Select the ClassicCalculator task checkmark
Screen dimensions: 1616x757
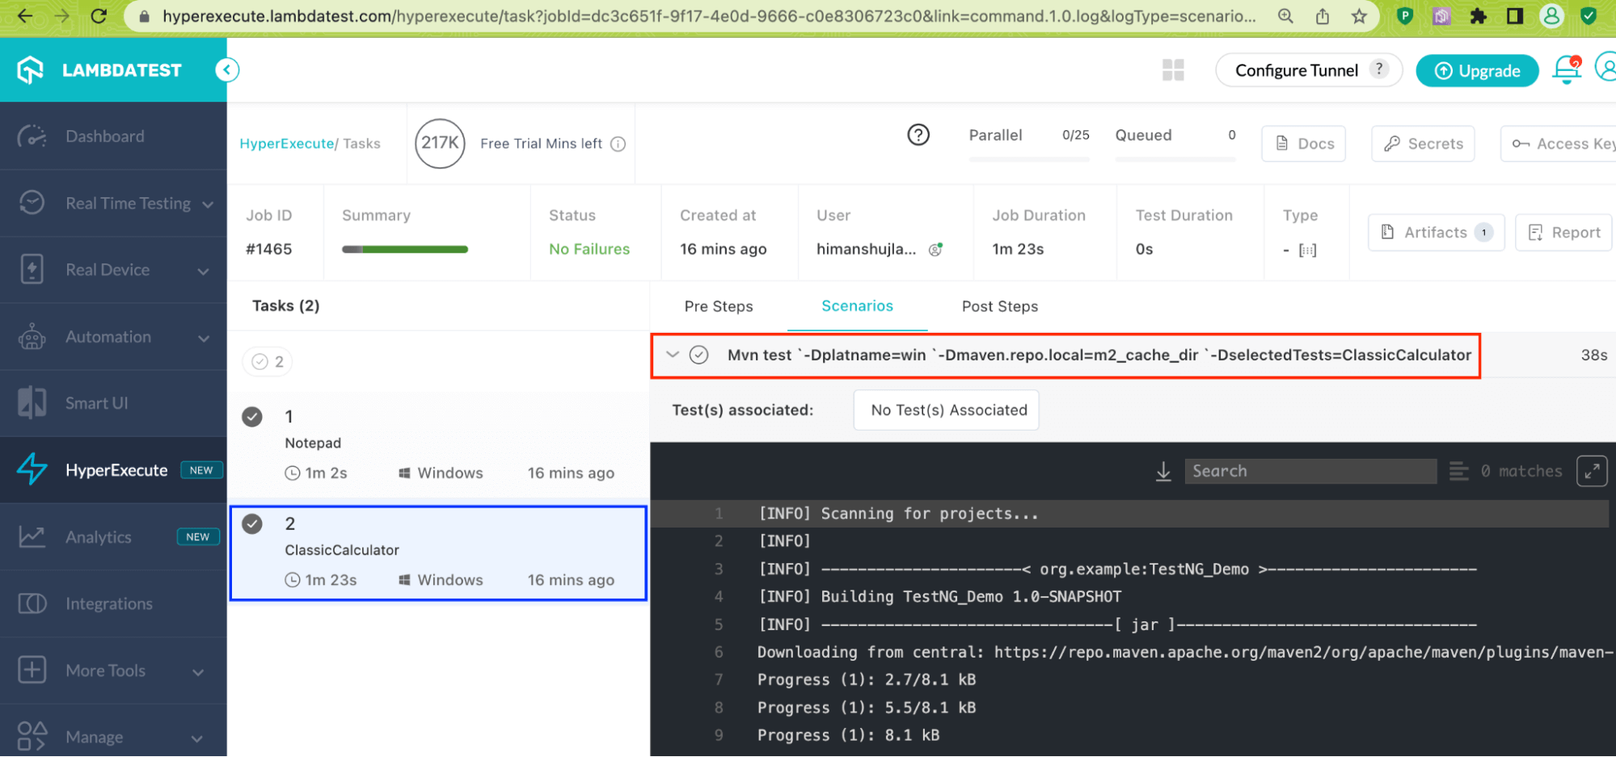pos(252,524)
